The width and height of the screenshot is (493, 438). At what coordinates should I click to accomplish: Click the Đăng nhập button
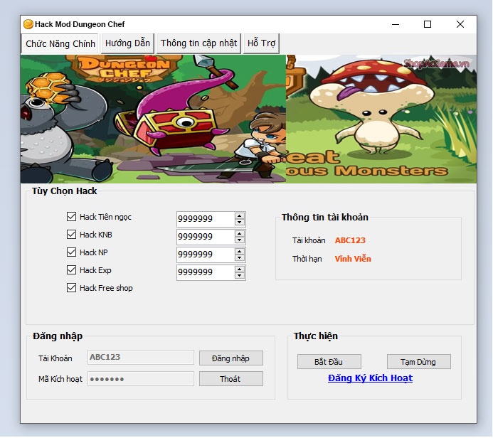click(x=231, y=358)
